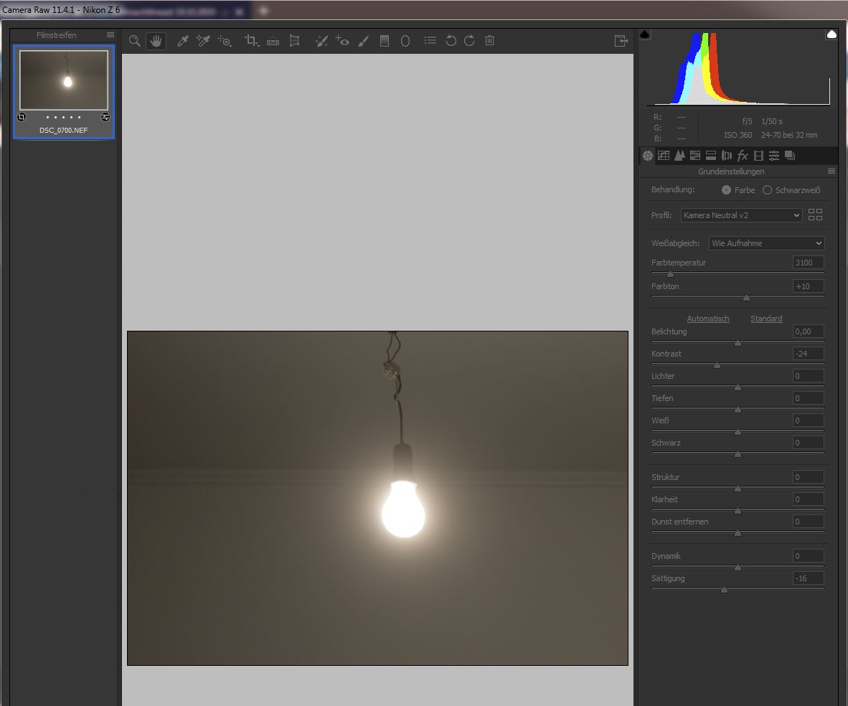Select the Transform tool
Screen dimensions: 848x706
pos(294,41)
